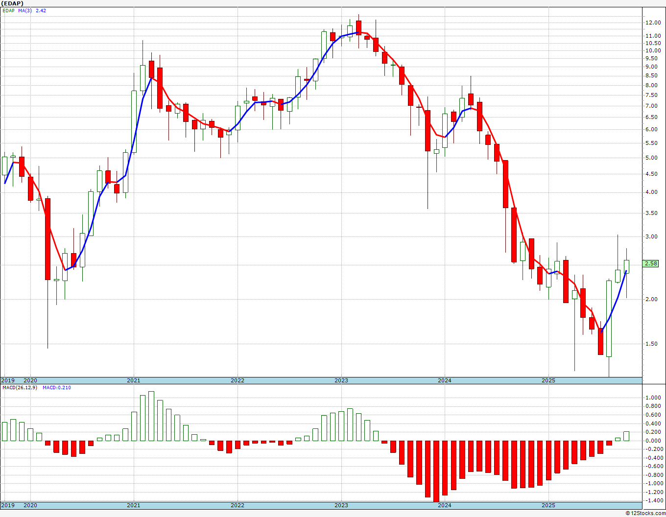The height and width of the screenshot is (517, 666).
Task: Click 2021 on the MACD panel time axis
Action: [133, 505]
